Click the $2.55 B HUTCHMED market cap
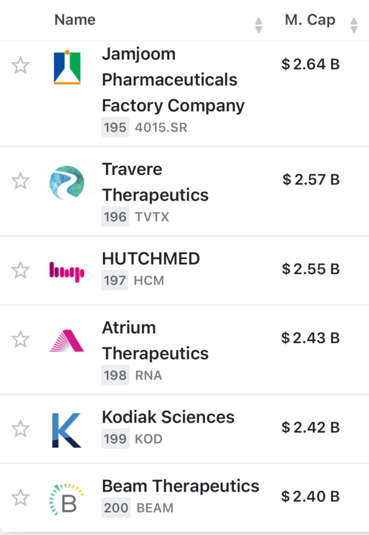This screenshot has width=369, height=535. click(310, 269)
